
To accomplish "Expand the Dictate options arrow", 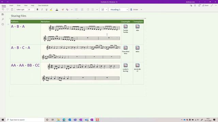I will [141, 9].
